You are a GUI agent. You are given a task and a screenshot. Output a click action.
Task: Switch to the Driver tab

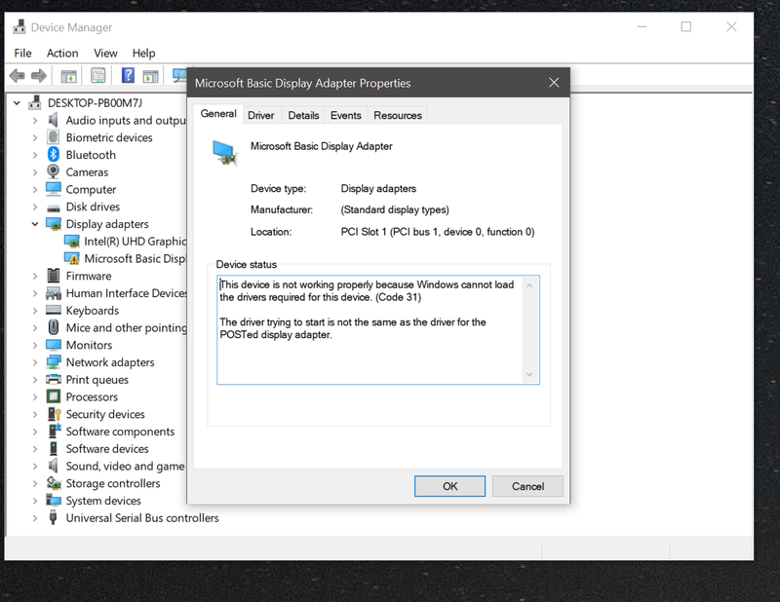pos(260,115)
